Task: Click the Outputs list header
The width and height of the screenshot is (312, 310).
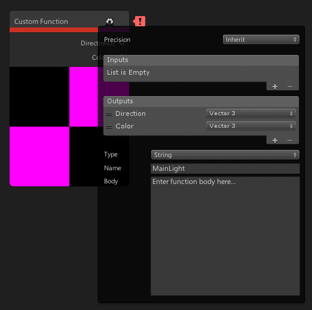Action: pyautogui.click(x=201, y=102)
